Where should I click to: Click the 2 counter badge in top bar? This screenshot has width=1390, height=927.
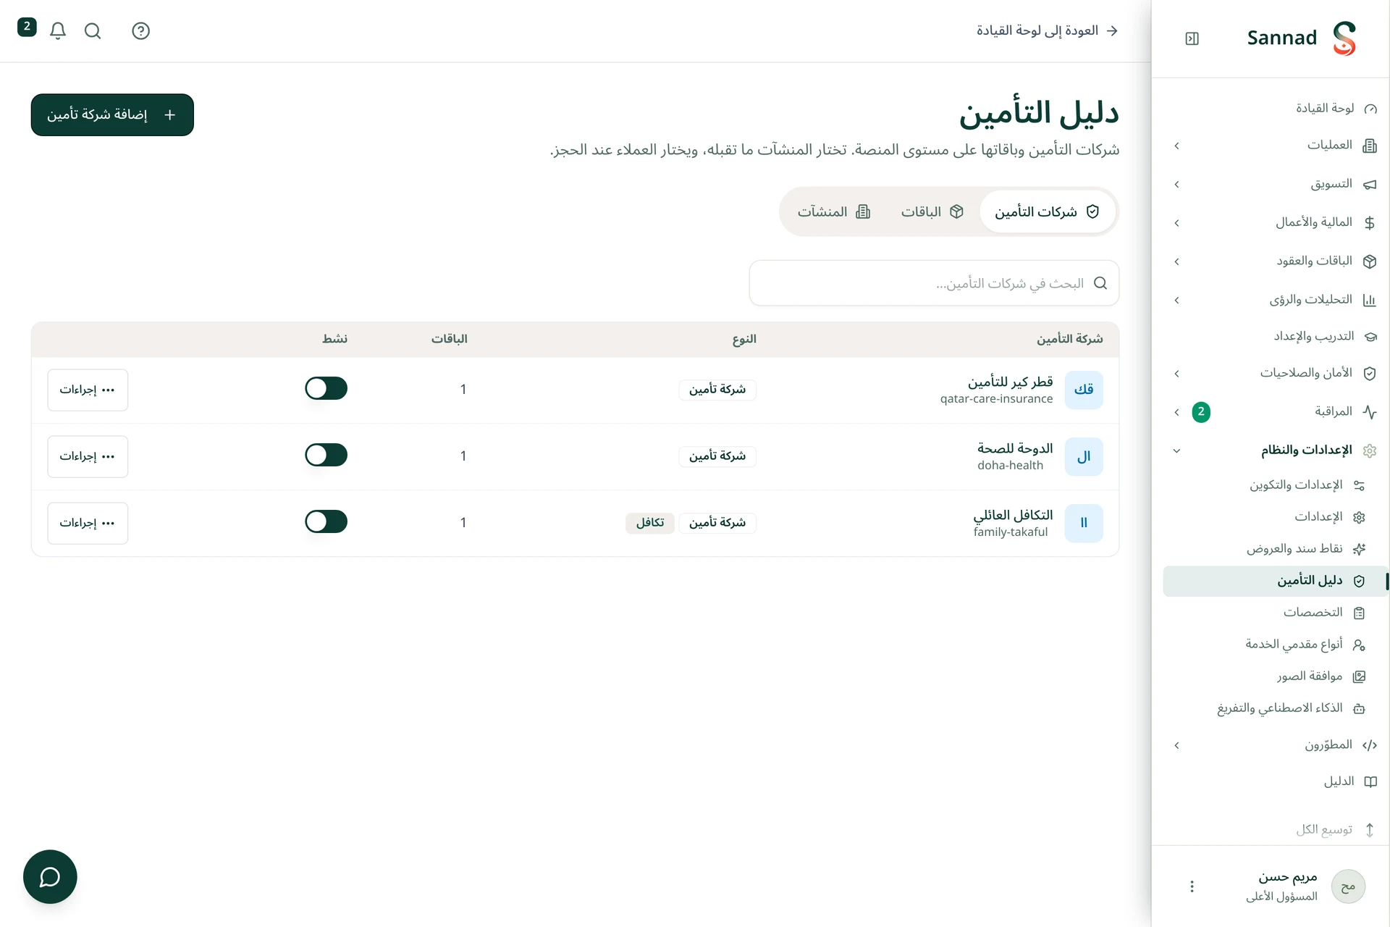click(x=27, y=27)
